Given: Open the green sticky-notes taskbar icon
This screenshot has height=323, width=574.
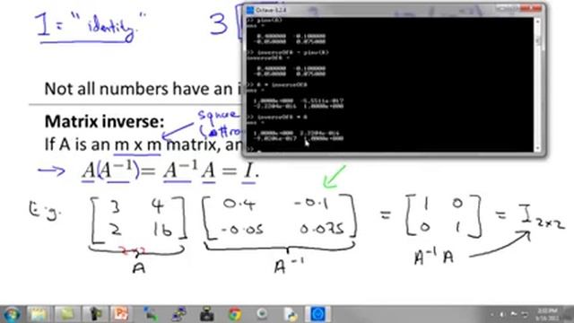Looking at the screenshot, I should click(66, 315).
